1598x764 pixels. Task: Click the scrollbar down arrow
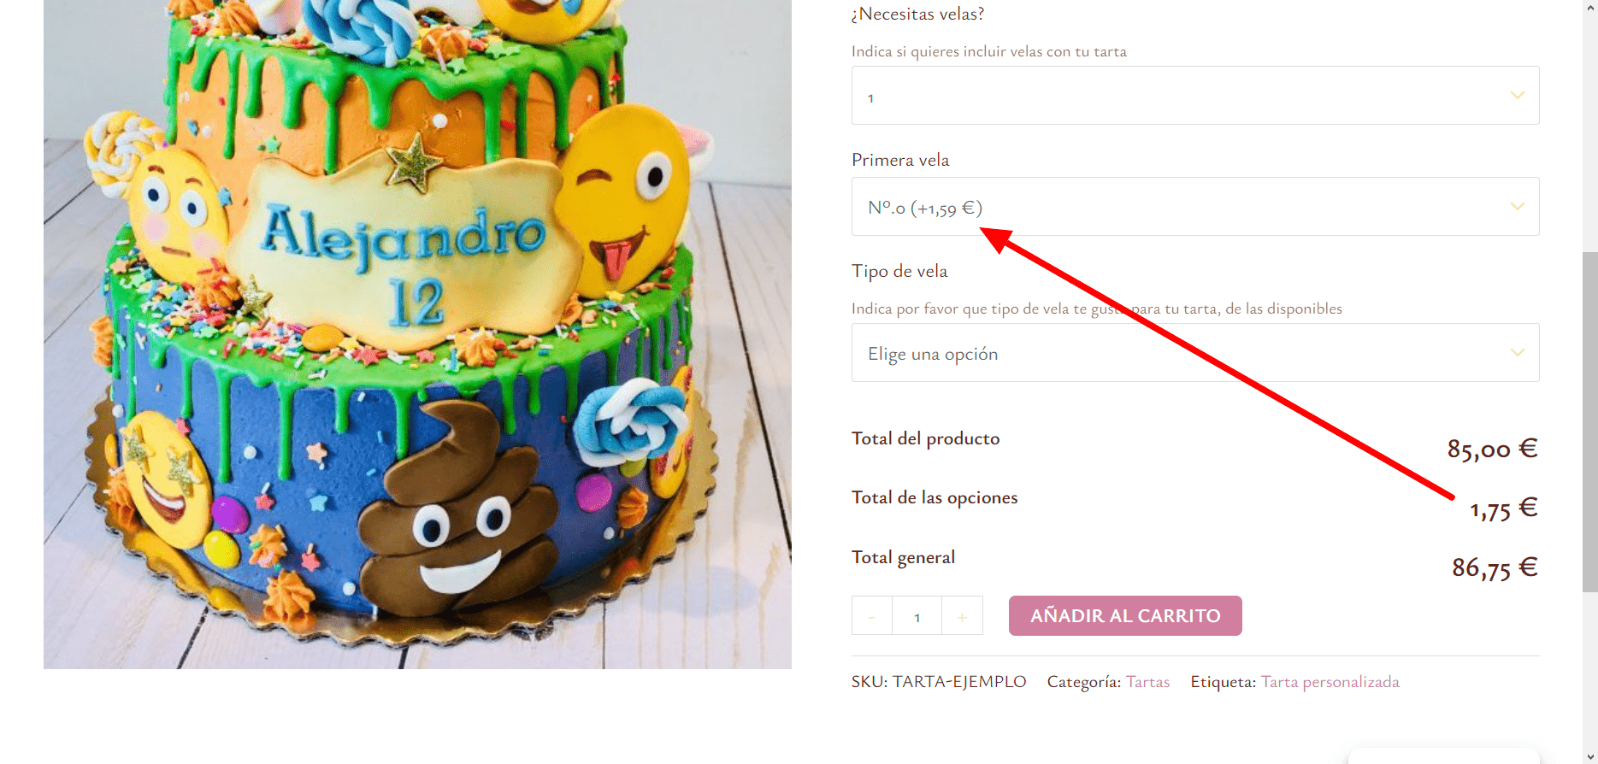click(1589, 756)
